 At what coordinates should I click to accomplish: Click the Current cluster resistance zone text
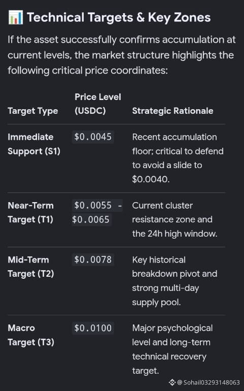pos(175,220)
